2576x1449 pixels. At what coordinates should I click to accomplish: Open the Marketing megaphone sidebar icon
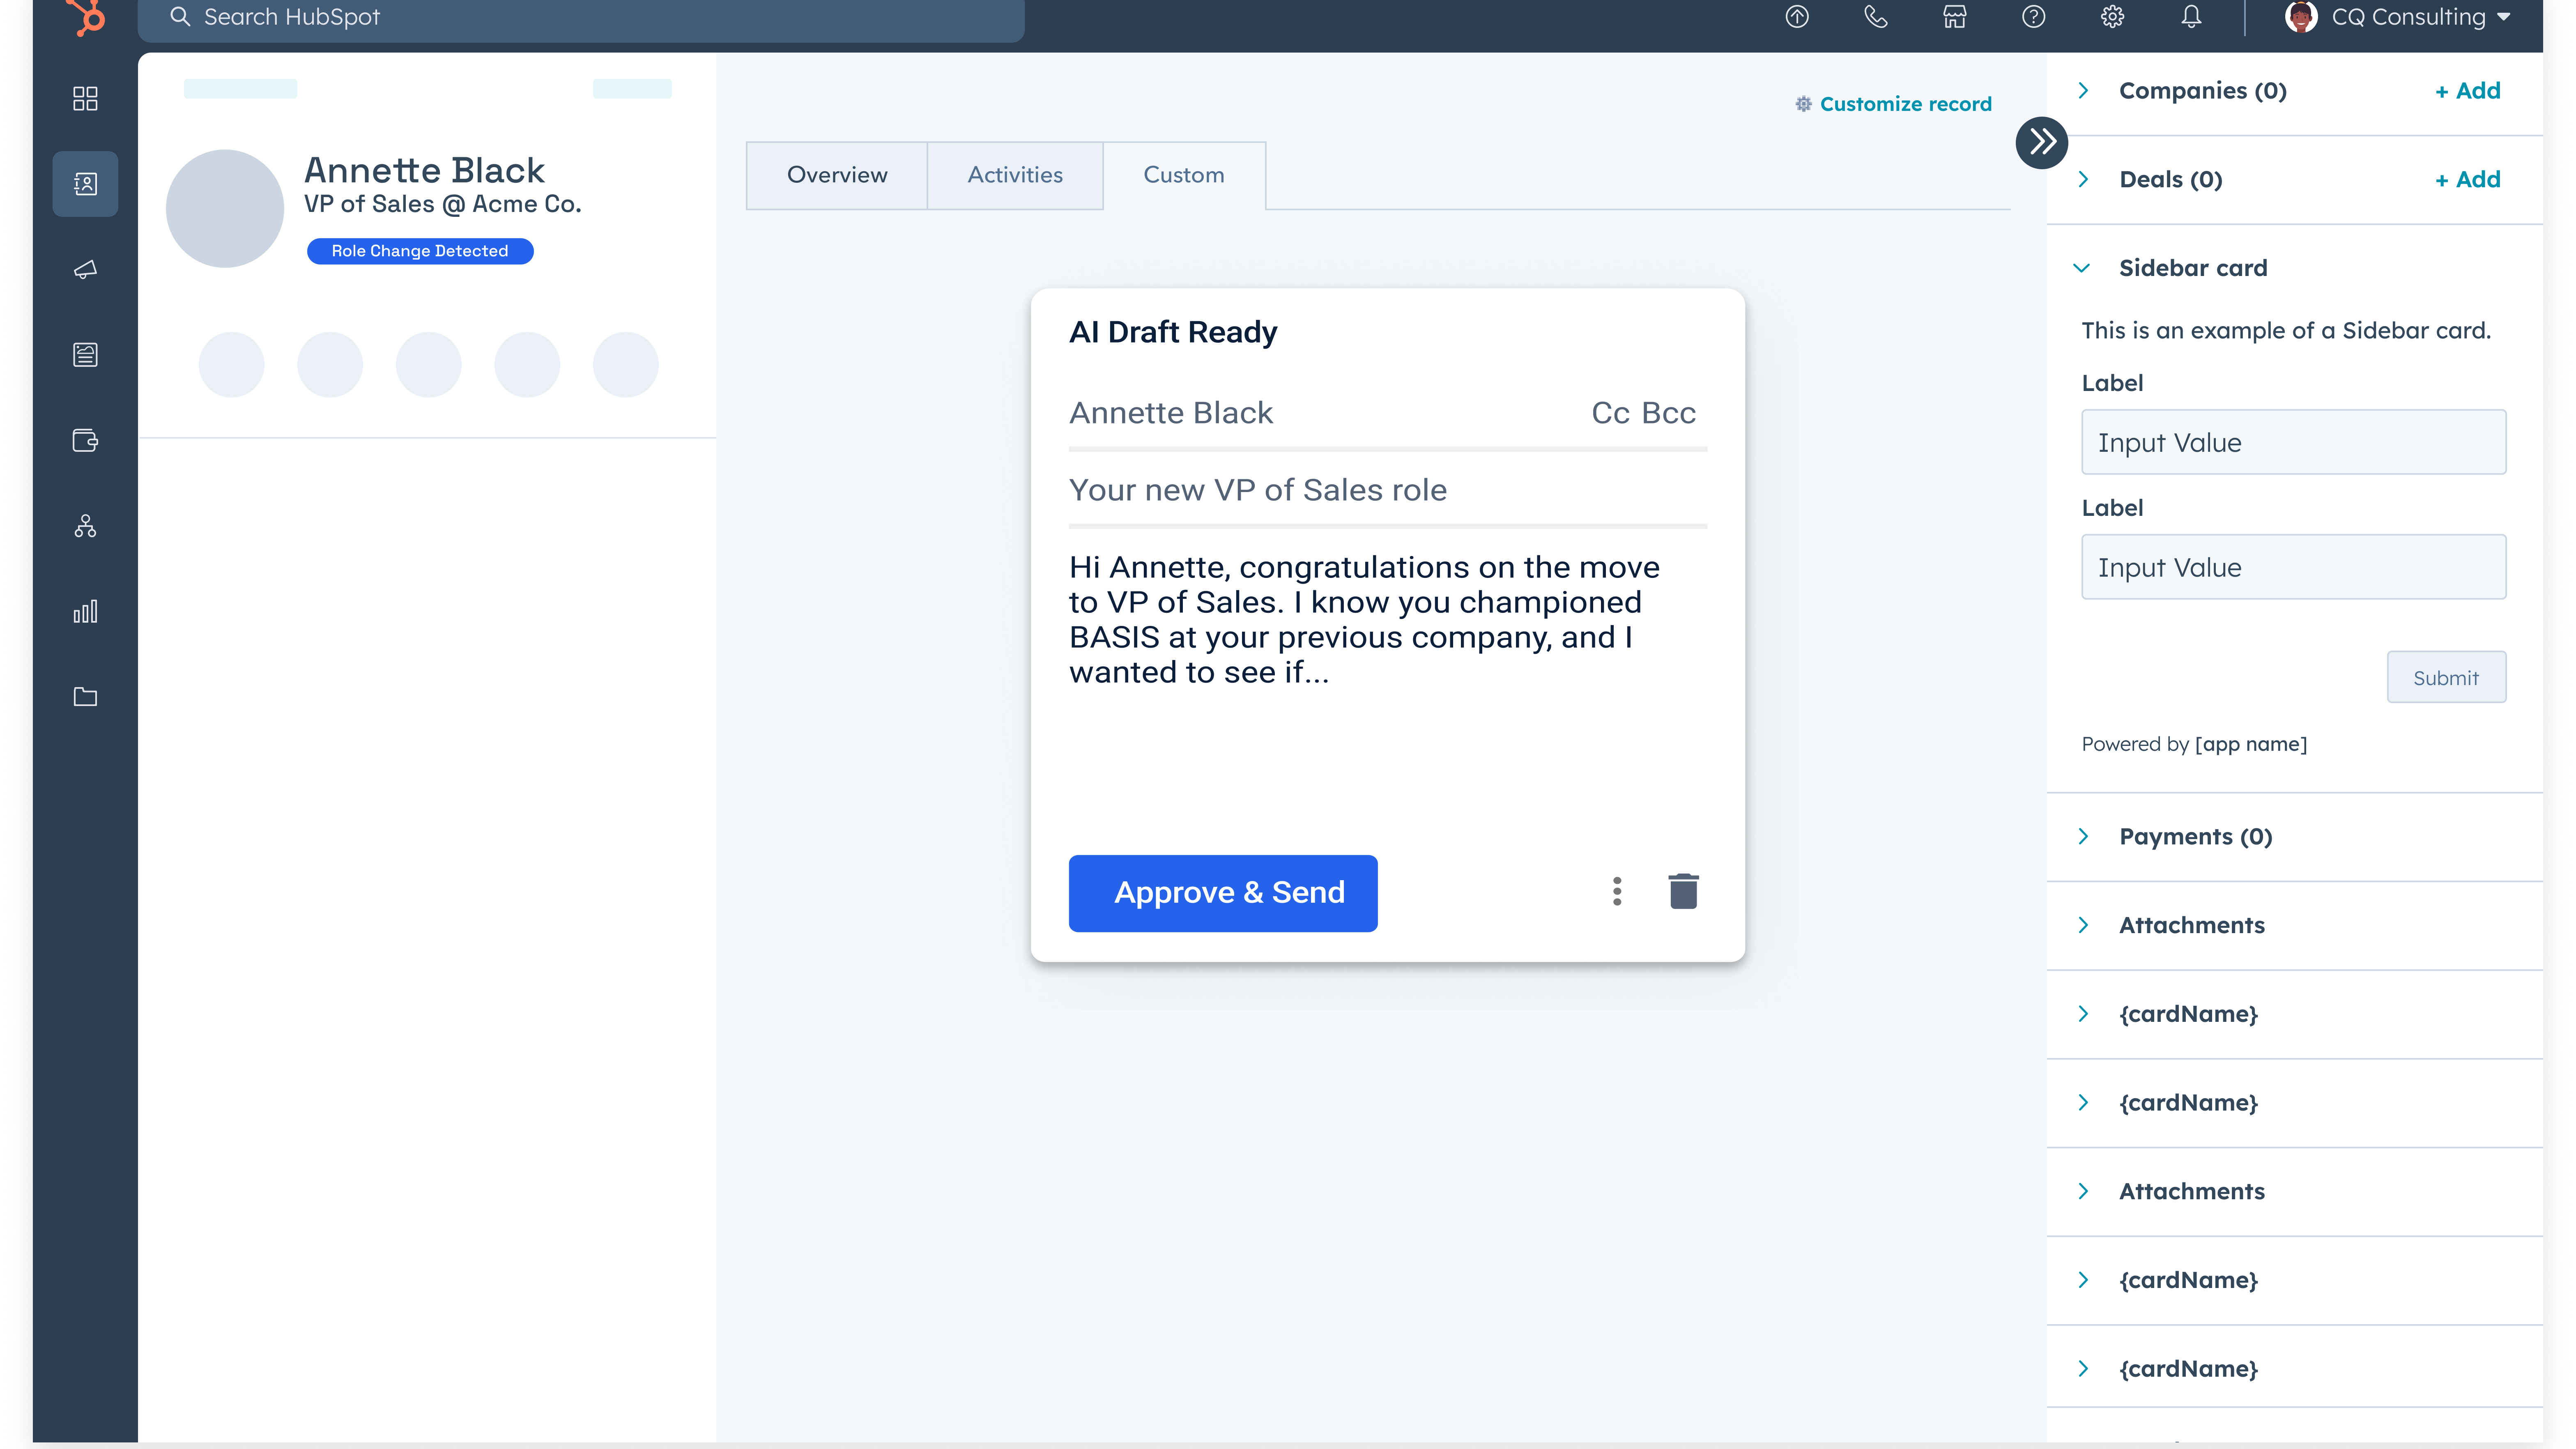[85, 269]
